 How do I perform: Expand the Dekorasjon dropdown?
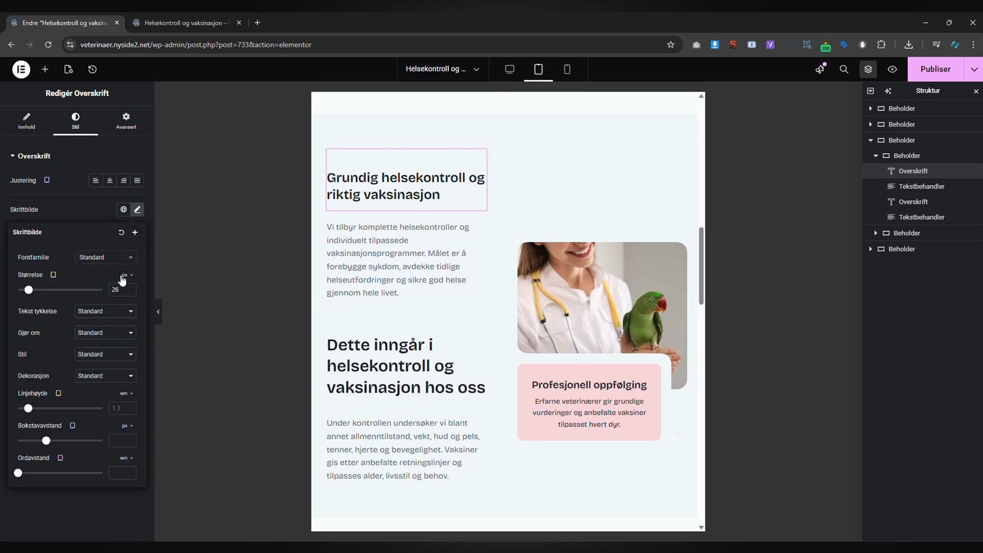(x=106, y=375)
